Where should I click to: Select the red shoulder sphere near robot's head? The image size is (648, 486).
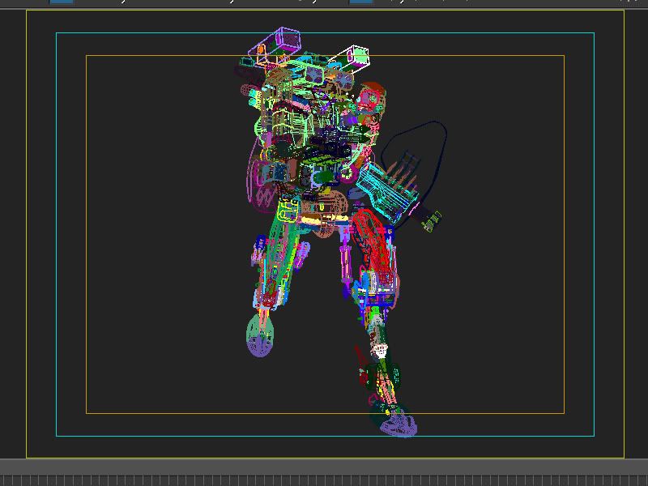pyautogui.click(x=373, y=97)
